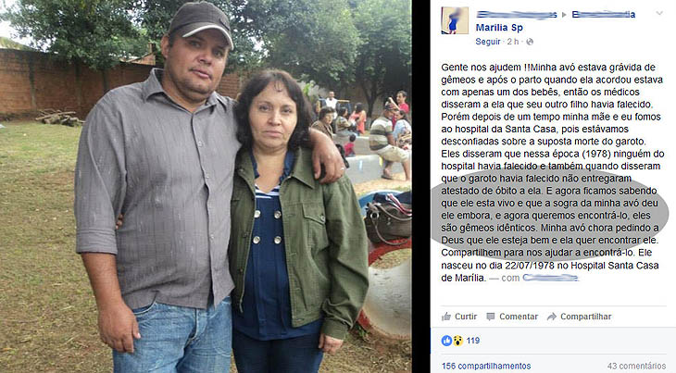Open the Marilia Sp group link
Image resolution: width=676 pixels, height=373 pixels.
pyautogui.click(x=499, y=28)
